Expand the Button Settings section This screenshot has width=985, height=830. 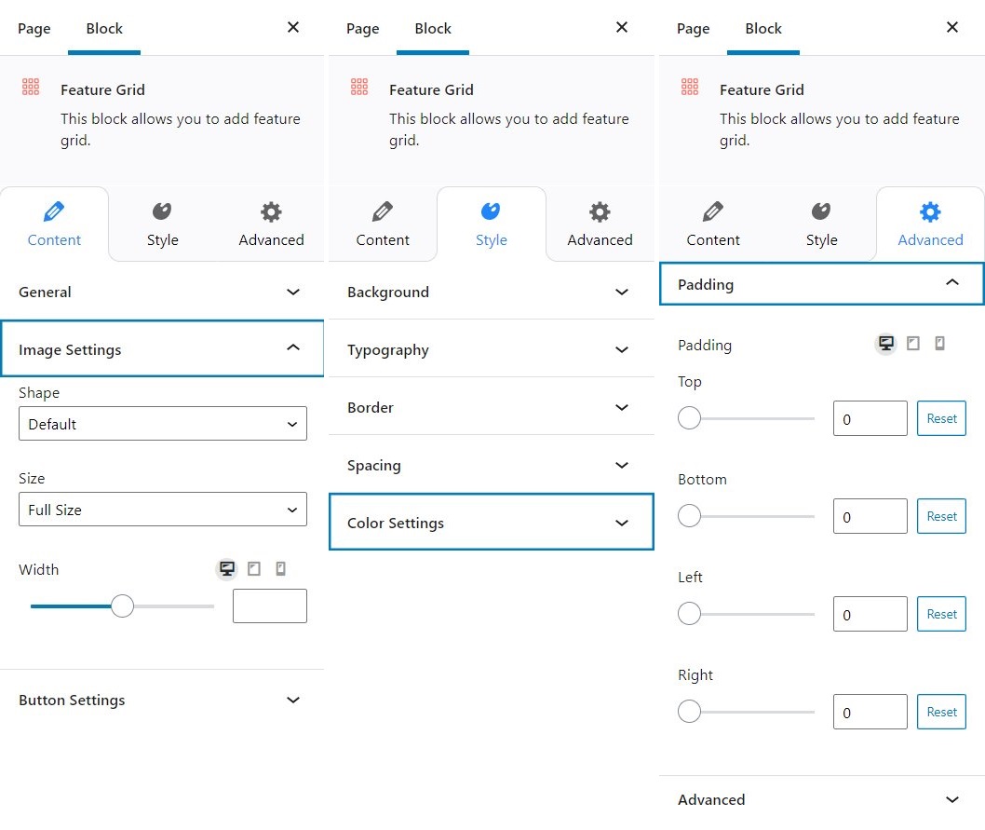(x=162, y=701)
